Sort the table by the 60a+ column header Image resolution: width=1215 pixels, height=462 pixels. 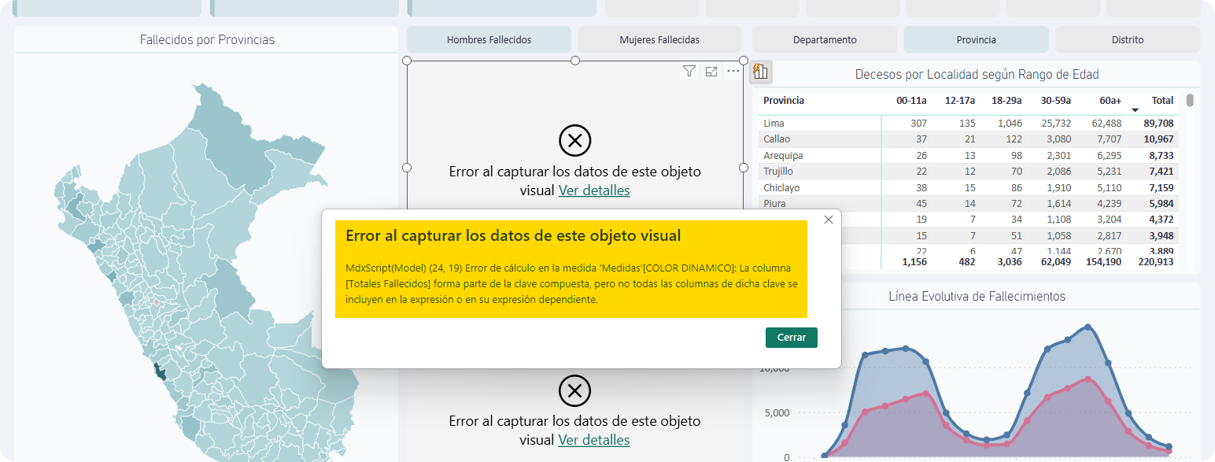coord(1111,101)
